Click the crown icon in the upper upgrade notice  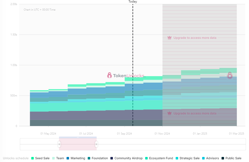[x=169, y=38]
